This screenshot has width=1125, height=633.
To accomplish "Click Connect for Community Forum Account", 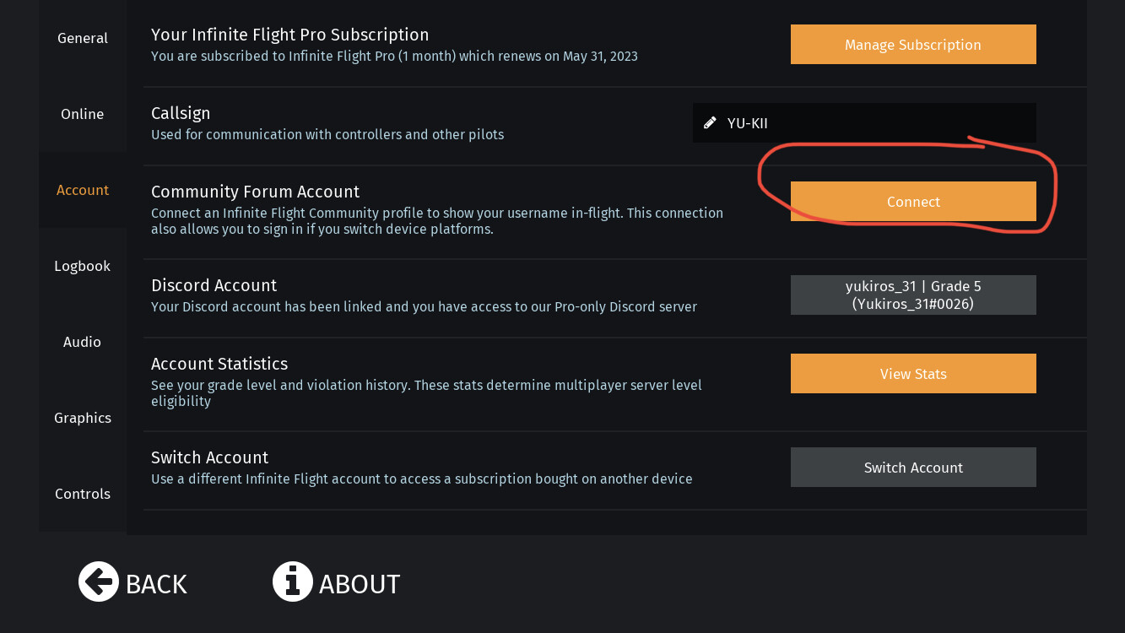I will (x=913, y=202).
